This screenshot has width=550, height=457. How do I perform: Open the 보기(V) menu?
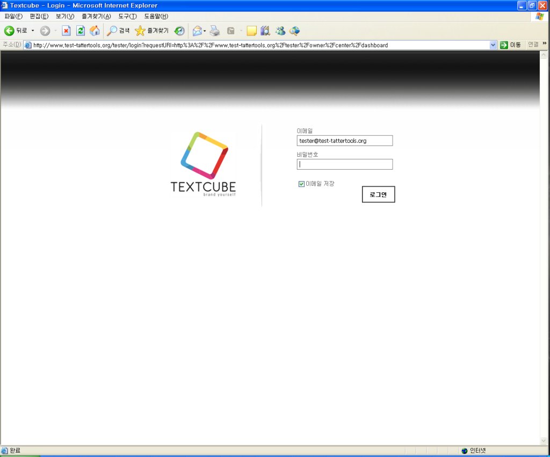click(65, 16)
